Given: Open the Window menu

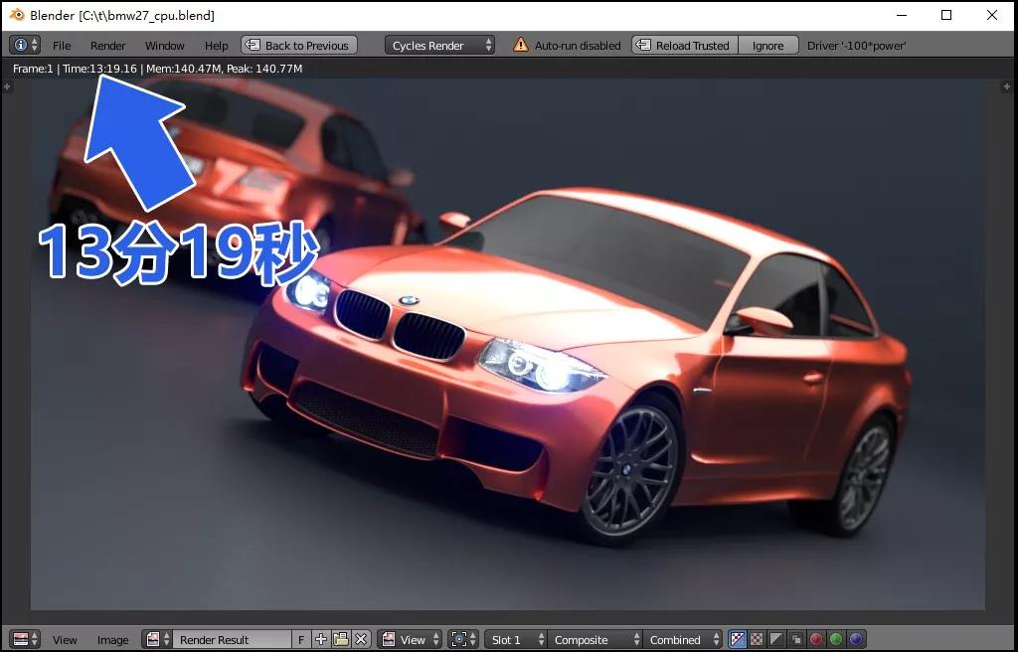Looking at the screenshot, I should point(164,46).
